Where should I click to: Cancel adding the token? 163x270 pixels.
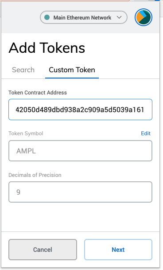[43, 250]
